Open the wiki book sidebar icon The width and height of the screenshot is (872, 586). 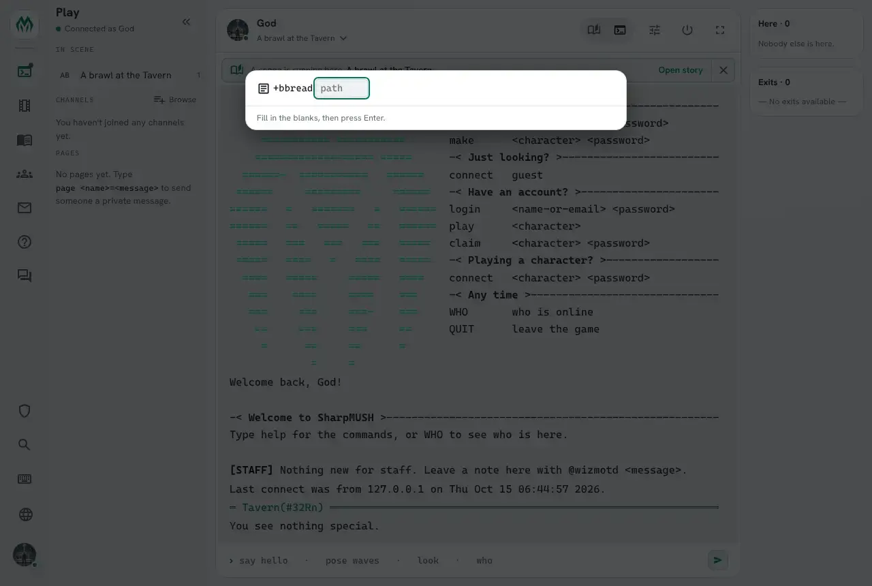point(25,140)
